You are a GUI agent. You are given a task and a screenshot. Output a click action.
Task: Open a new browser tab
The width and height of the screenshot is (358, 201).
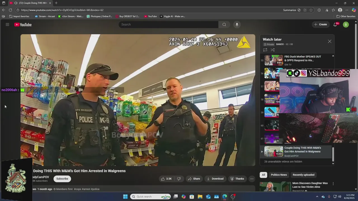56,3
